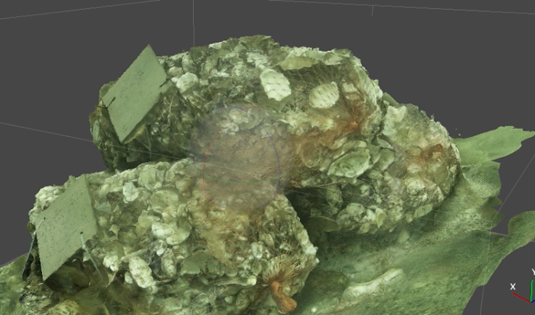This screenshot has height=315, width=535.
Task: Select the gray square plate on the lower bag
Action: [67, 226]
